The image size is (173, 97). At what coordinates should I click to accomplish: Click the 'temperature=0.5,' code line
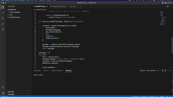click(52, 38)
